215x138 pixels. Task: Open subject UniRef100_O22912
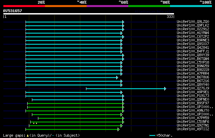coord(193,29)
